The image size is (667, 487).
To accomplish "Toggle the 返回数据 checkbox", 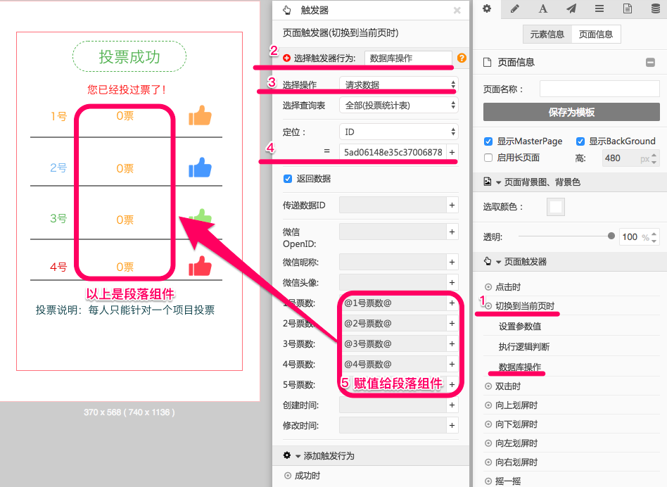I will coord(288,179).
